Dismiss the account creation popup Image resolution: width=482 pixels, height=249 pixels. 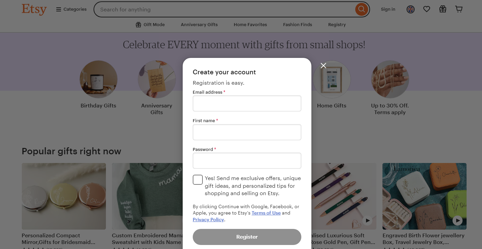tap(323, 66)
